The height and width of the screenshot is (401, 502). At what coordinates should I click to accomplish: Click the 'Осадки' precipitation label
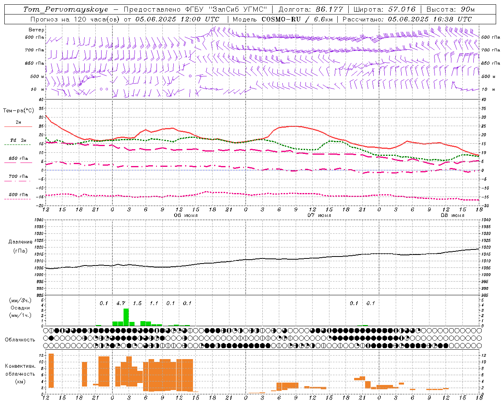20,308
